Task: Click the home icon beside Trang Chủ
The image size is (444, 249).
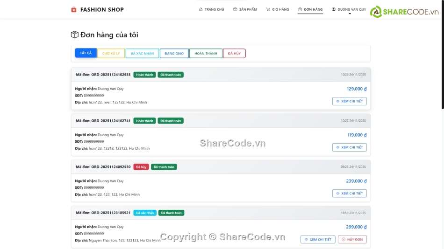Action: click(201, 9)
